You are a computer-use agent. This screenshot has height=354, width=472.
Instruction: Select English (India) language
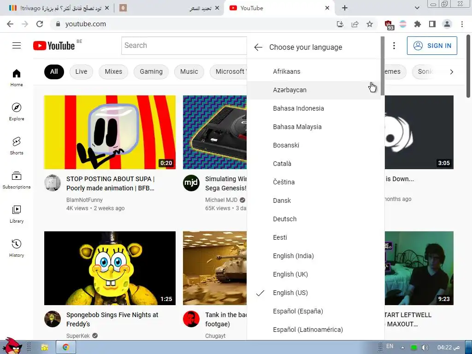[313, 256]
